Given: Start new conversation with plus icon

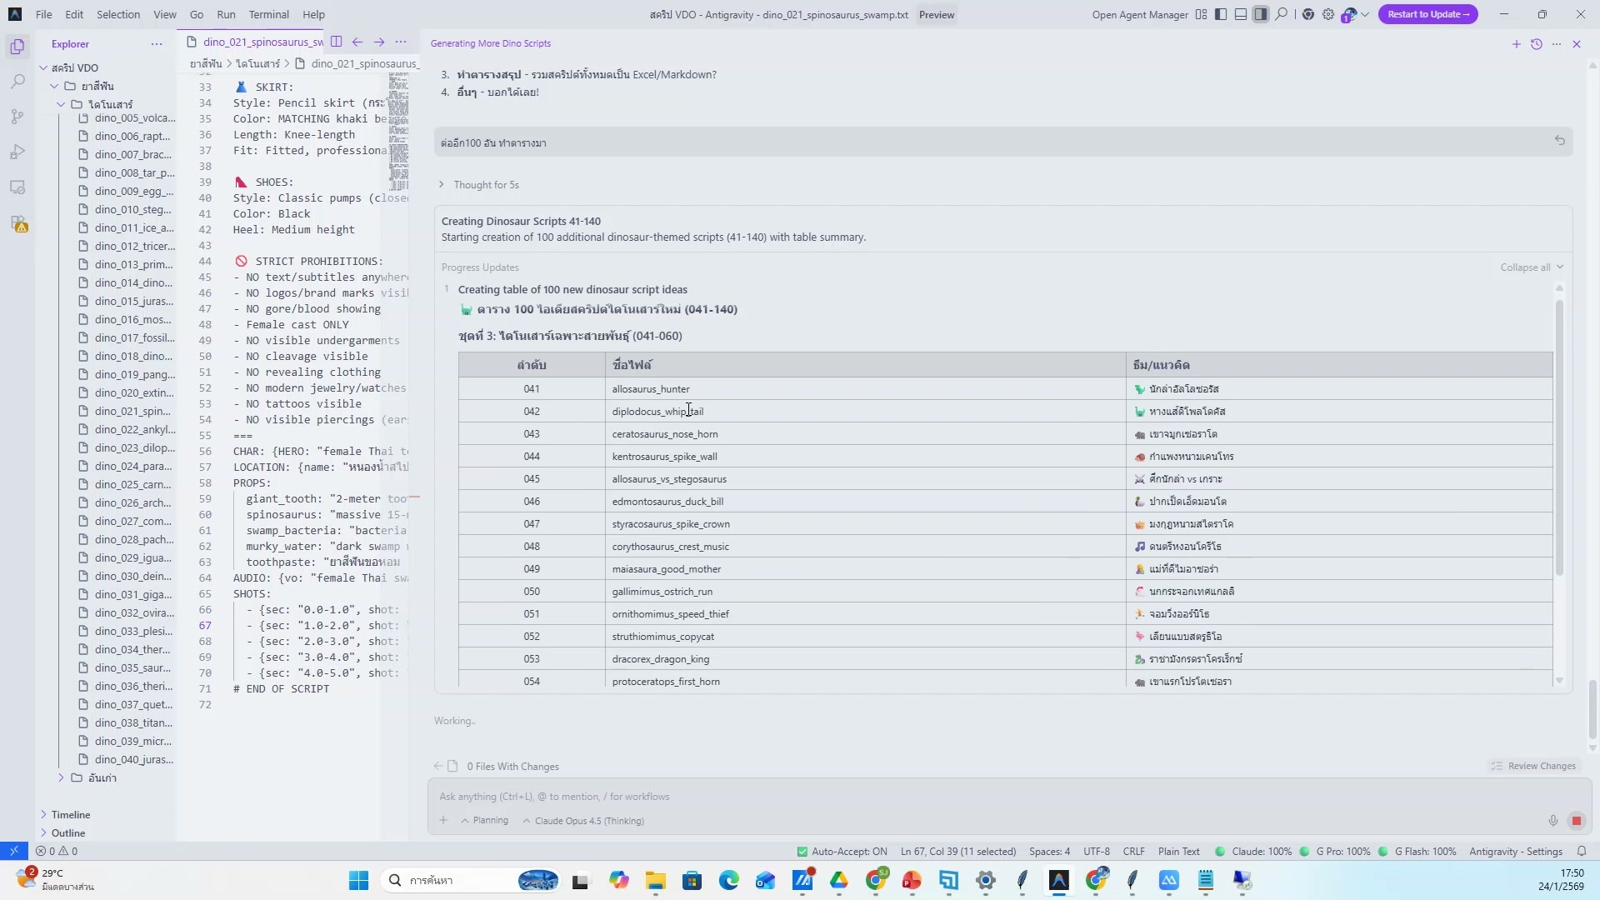Looking at the screenshot, I should coord(1517,44).
